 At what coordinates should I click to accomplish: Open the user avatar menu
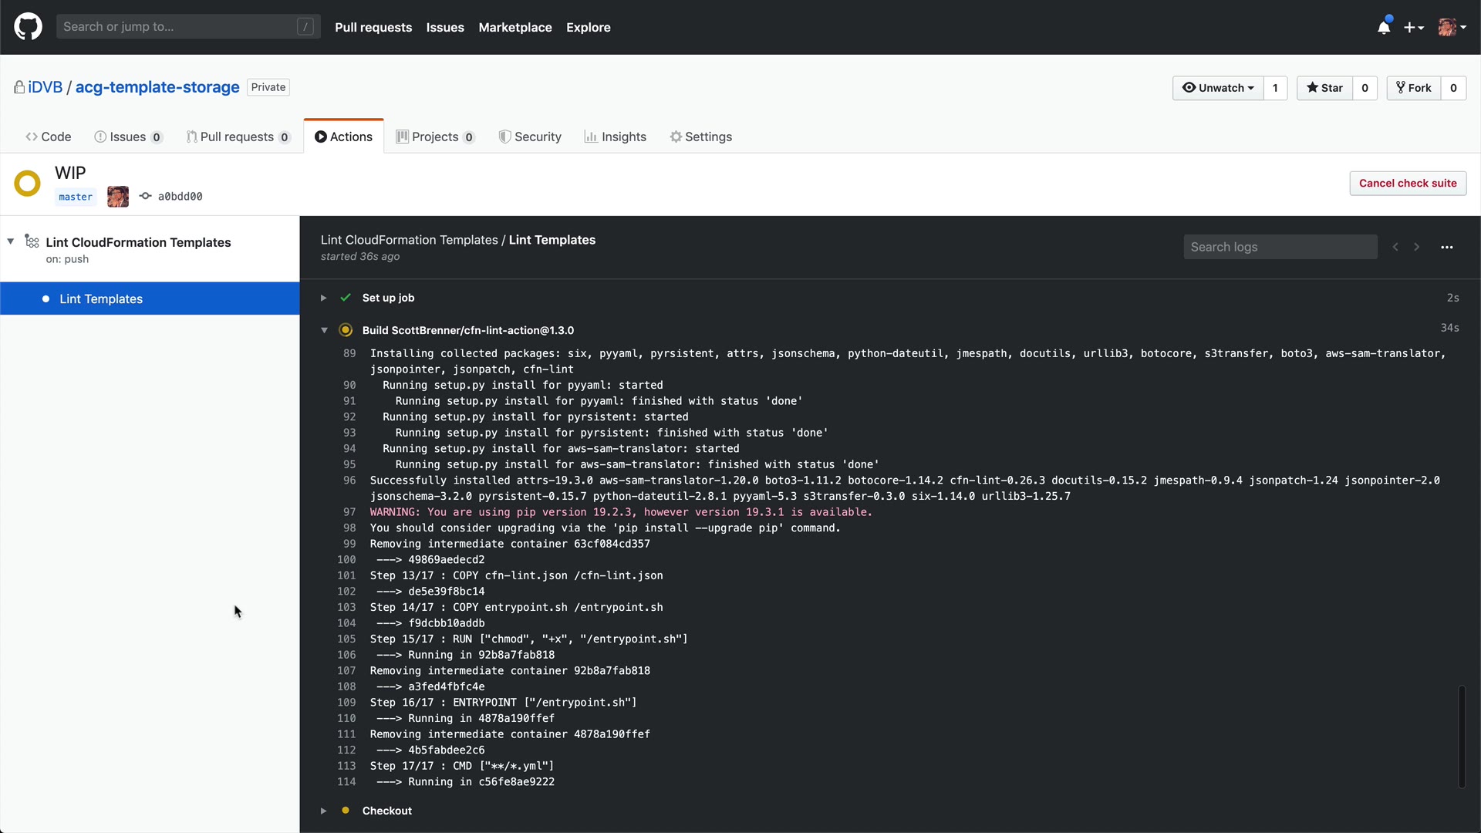click(x=1452, y=27)
